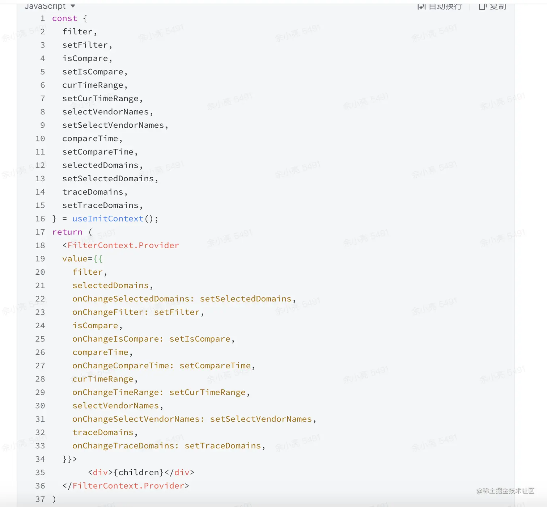Click 'setCurTimeRange' value on line 29
This screenshot has height=507, width=547.
[x=207, y=393]
